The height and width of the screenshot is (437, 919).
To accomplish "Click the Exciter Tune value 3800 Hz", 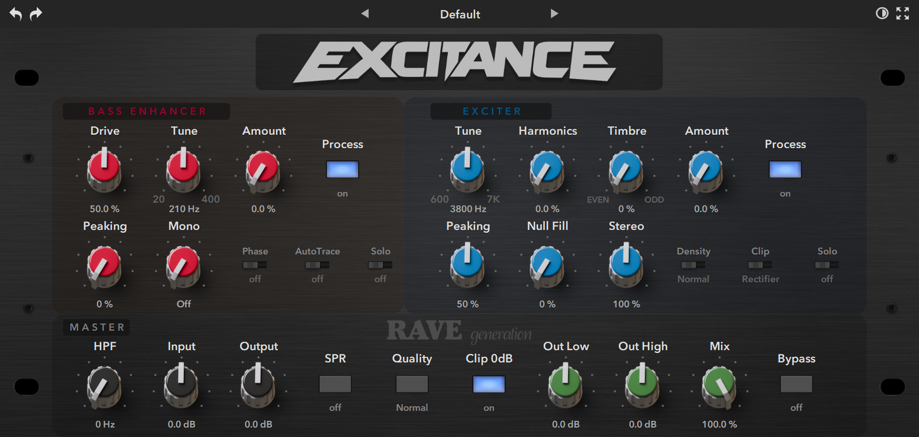I will [x=468, y=209].
